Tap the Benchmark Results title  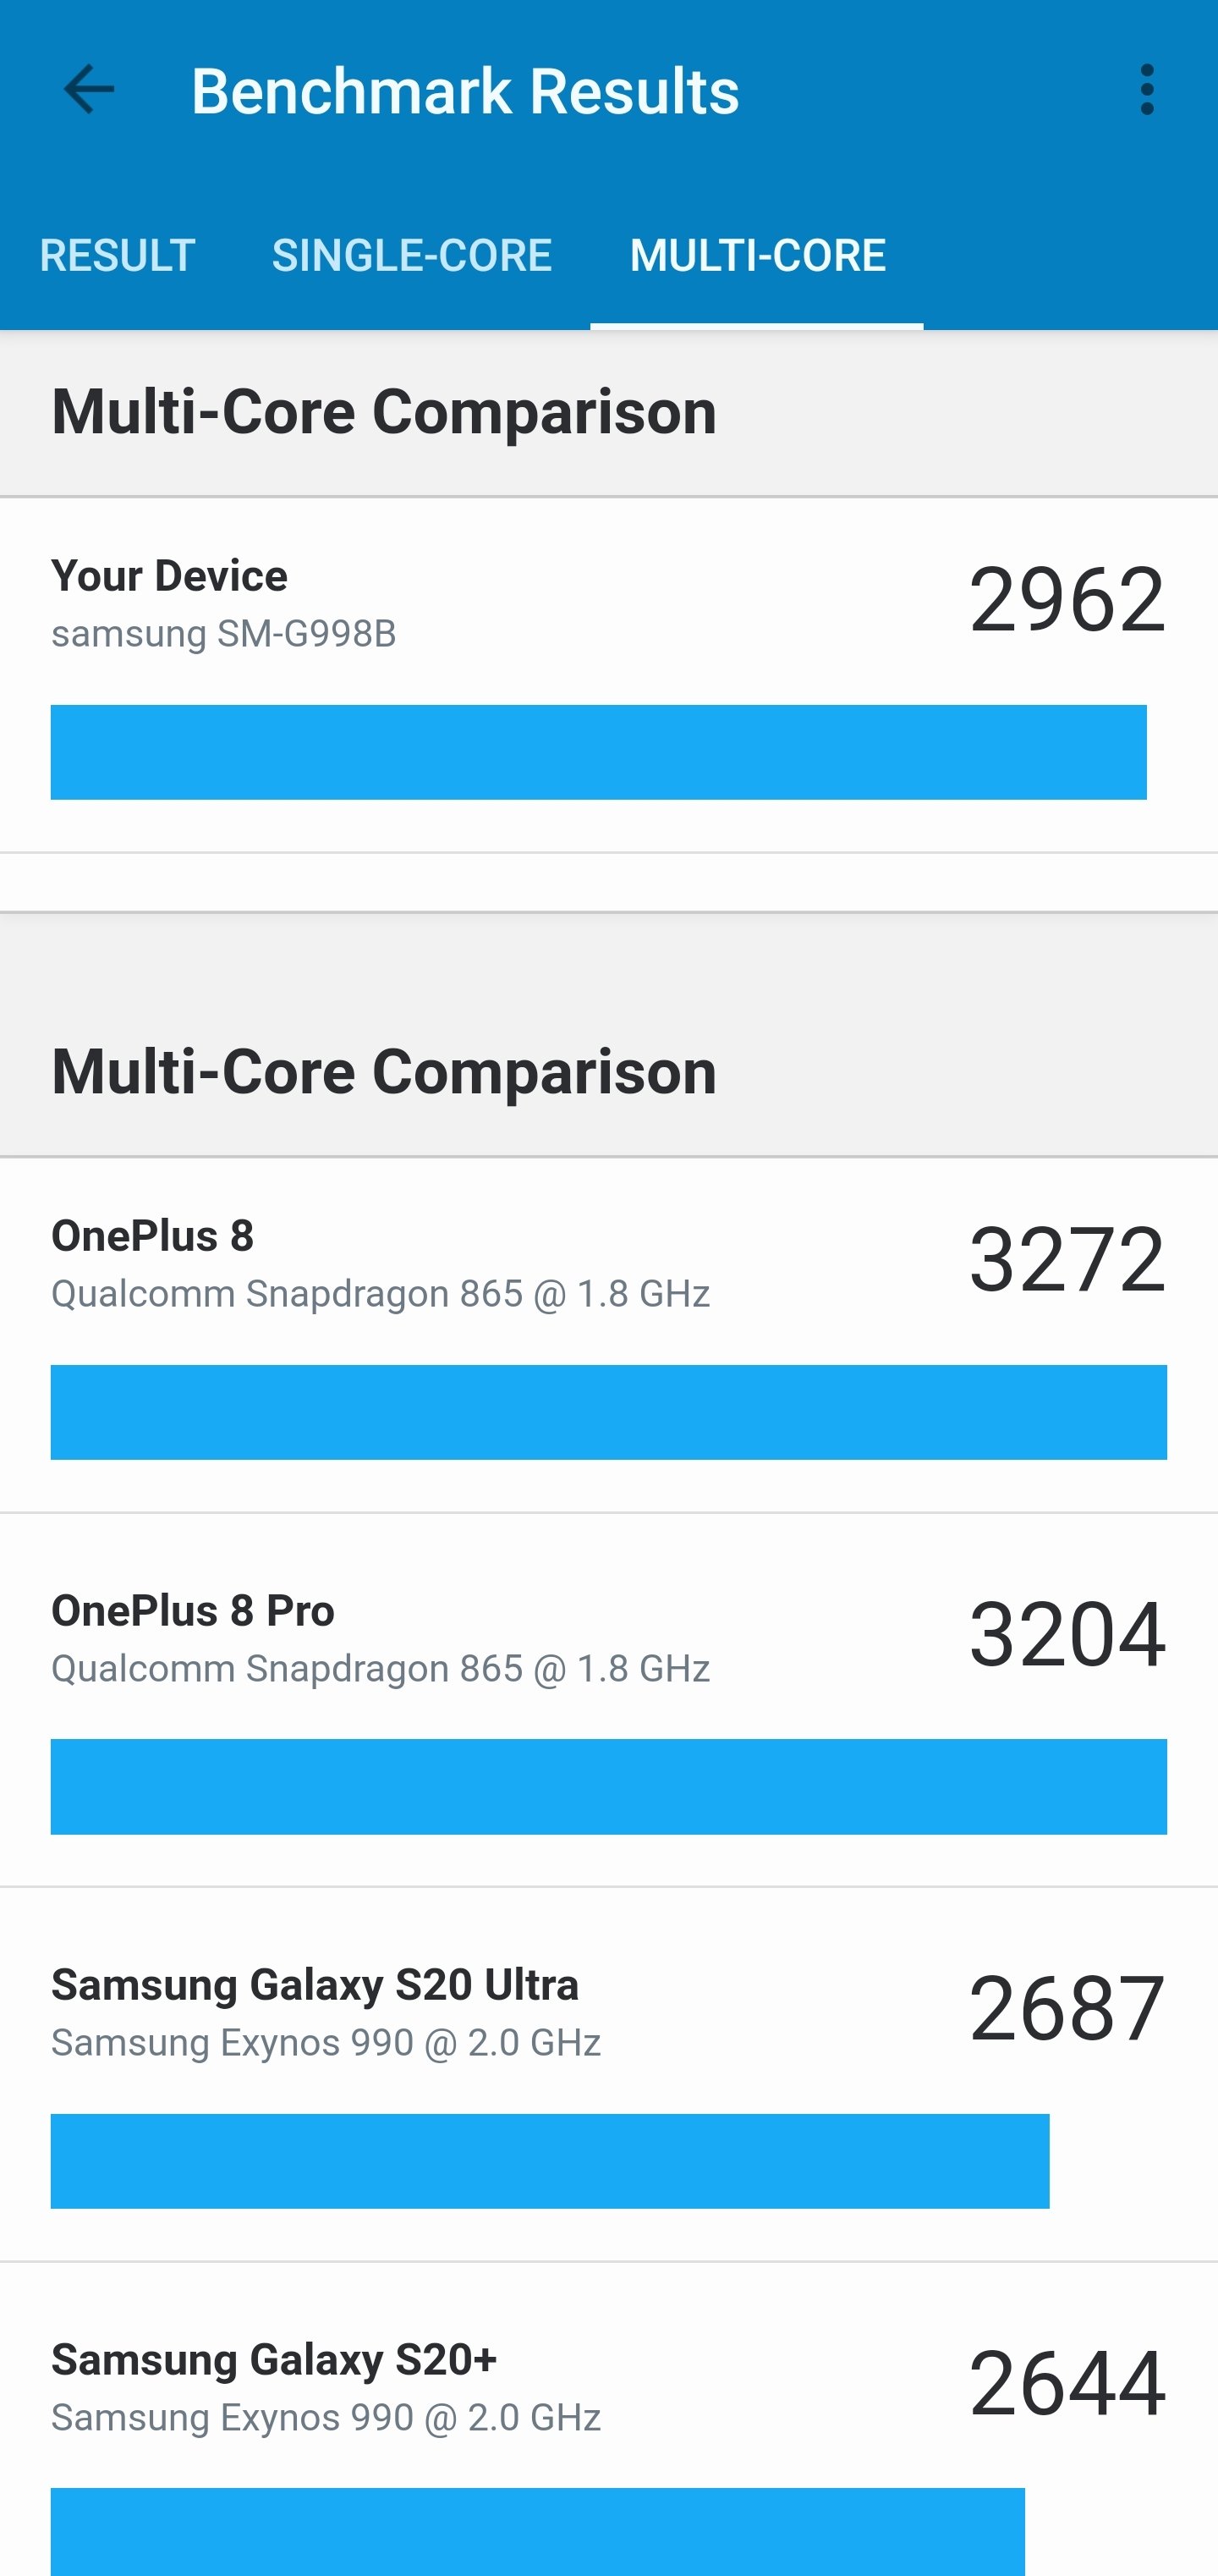coord(464,91)
